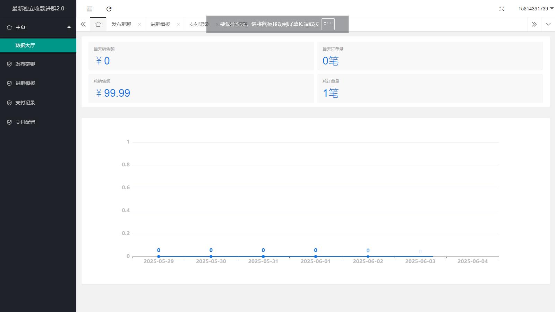This screenshot has height=312, width=555.
Task: Toggle fullscreen using the top-right fullscreen icon
Action: click(502, 9)
